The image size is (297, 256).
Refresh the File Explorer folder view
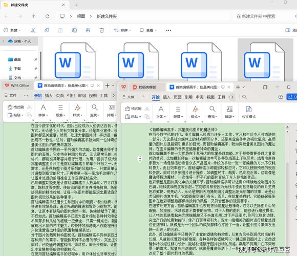tap(47, 16)
